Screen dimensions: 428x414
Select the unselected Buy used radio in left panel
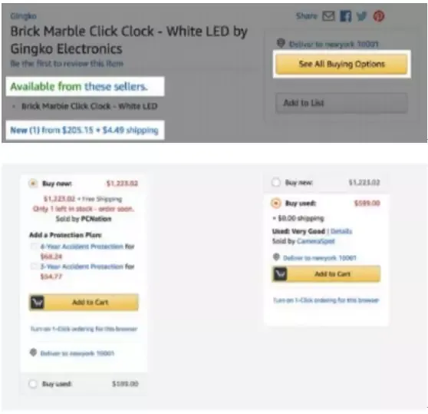pos(33,384)
